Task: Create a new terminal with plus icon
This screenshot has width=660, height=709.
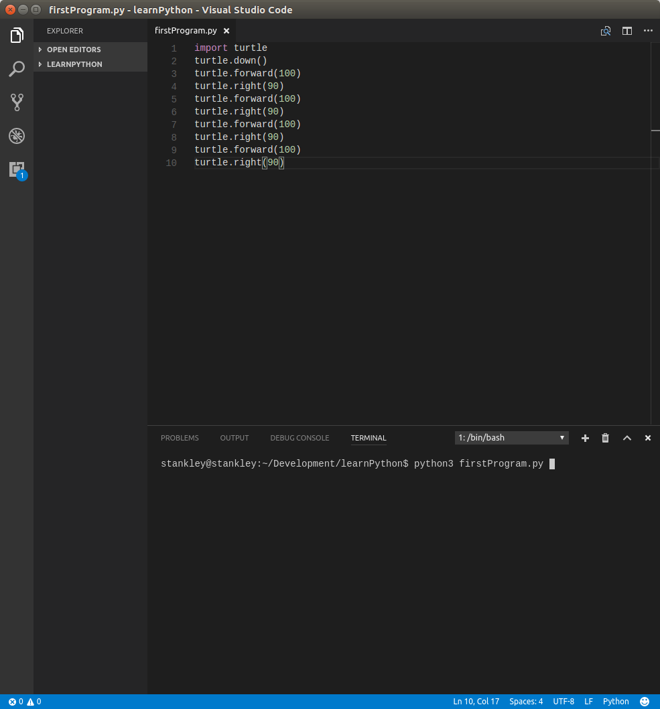Action: point(585,438)
